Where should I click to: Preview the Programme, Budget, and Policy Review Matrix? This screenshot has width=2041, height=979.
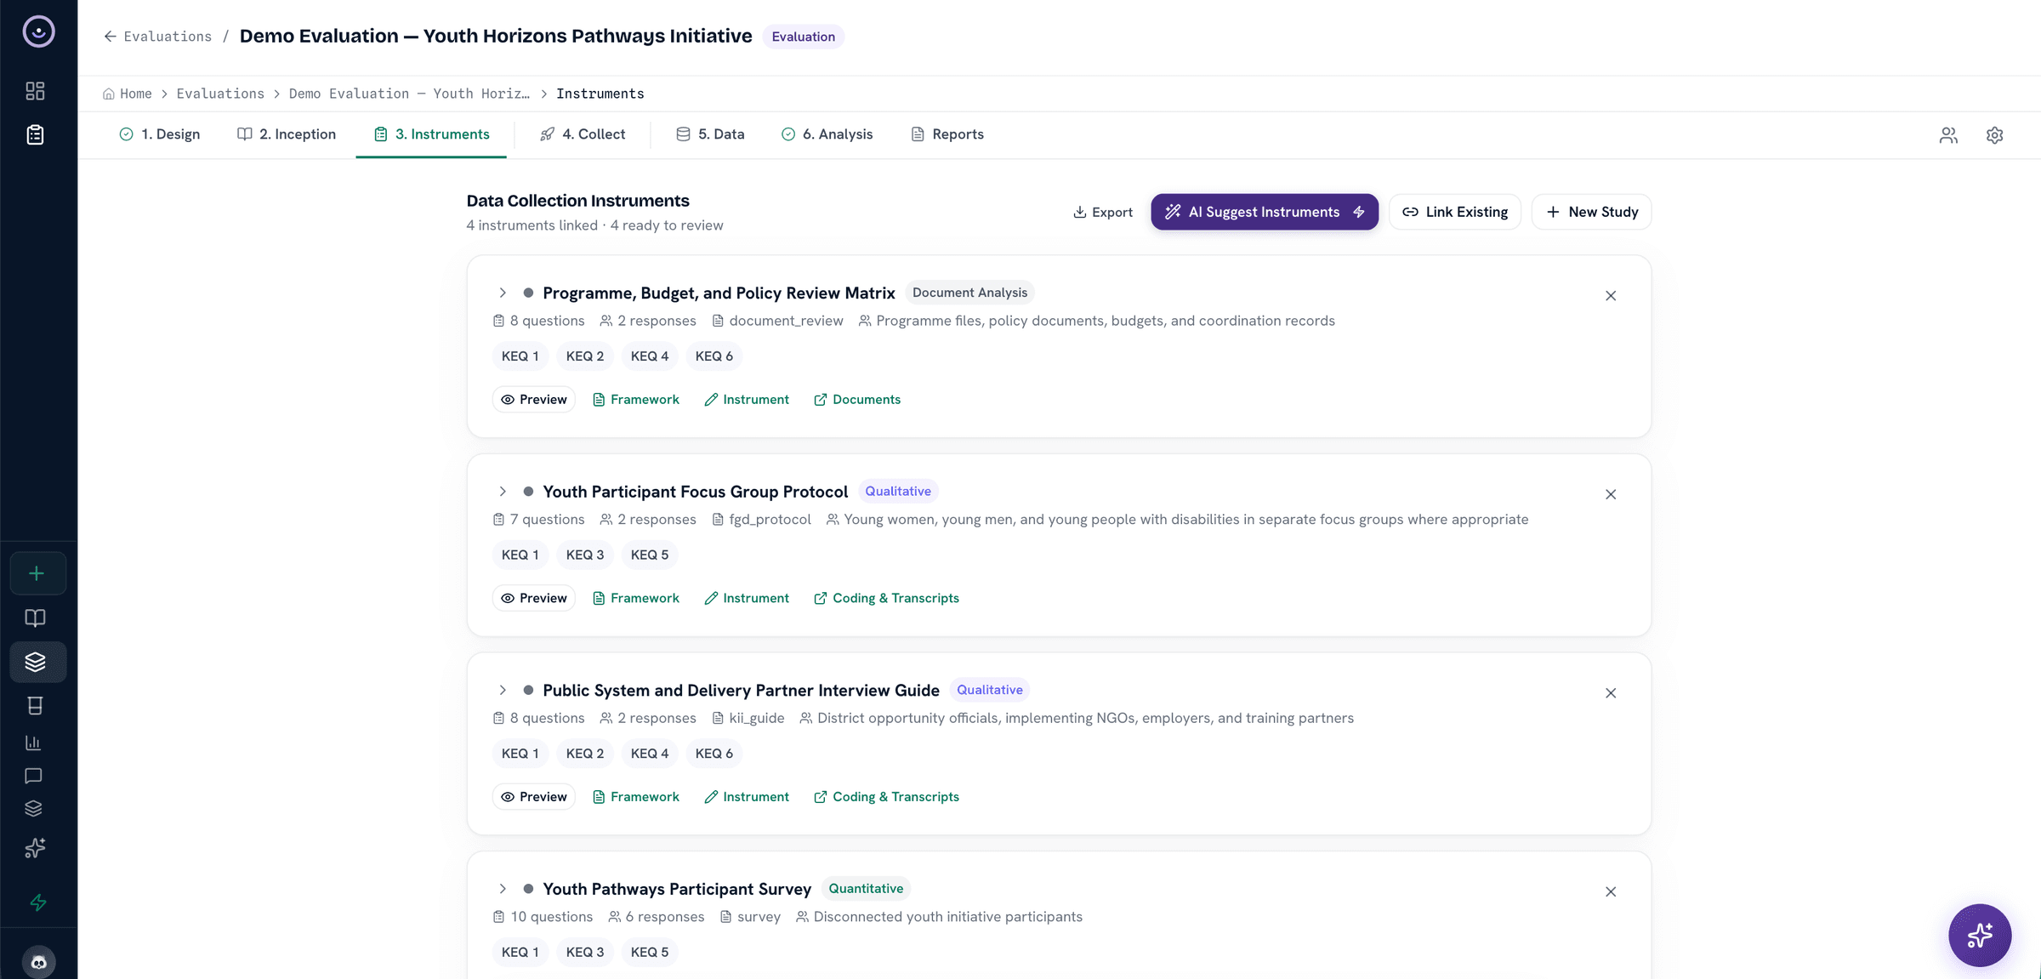[x=534, y=400]
